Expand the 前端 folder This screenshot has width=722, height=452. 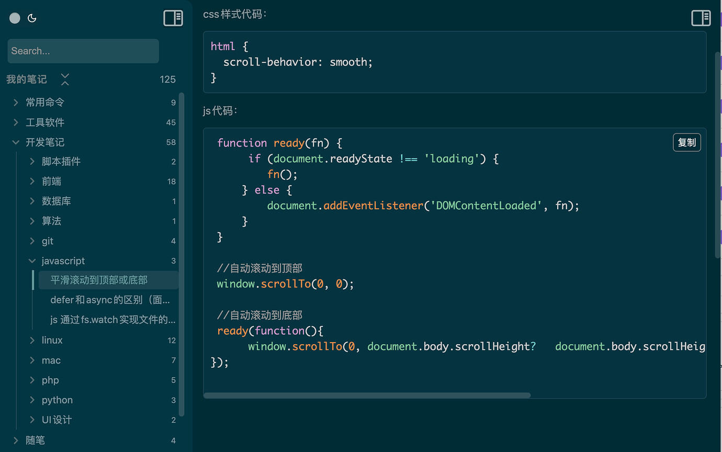32,182
